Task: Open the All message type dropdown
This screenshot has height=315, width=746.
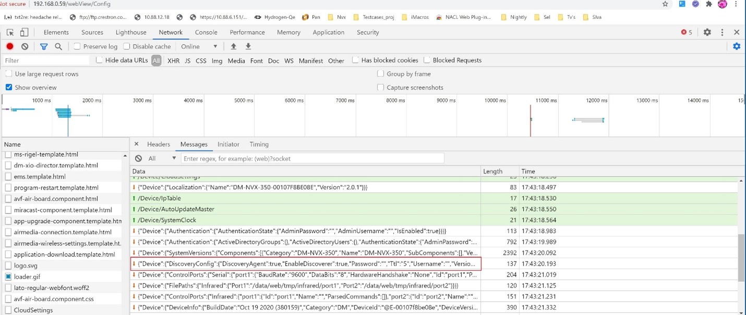Action: coord(162,158)
